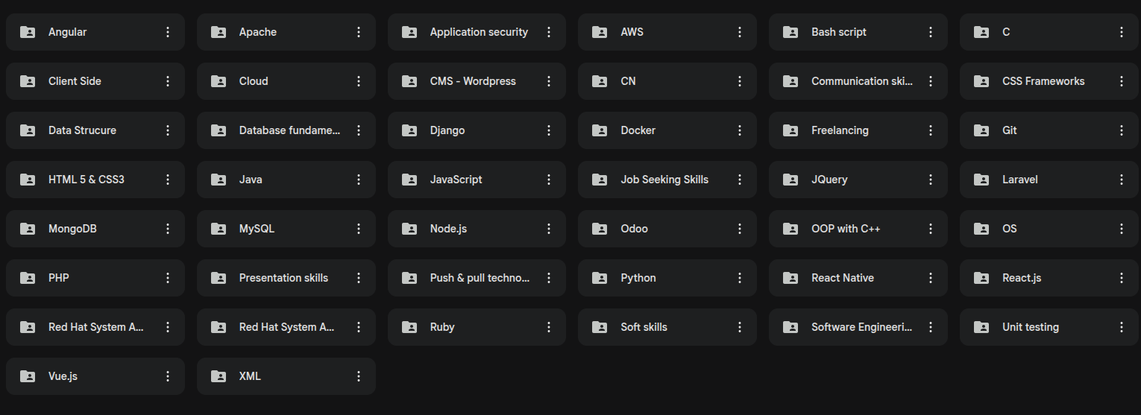Show more actions for Client Side folder
Image resolution: width=1141 pixels, height=415 pixels.
pyautogui.click(x=168, y=81)
